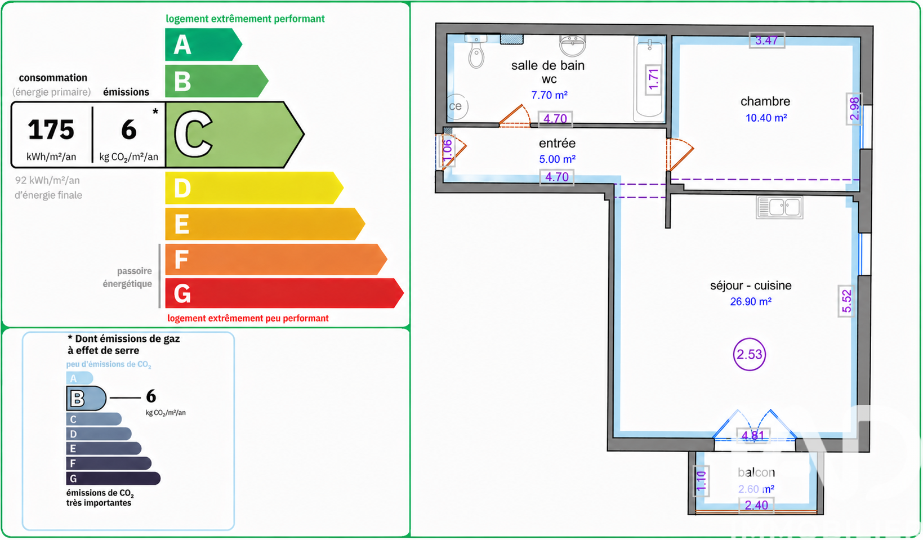Click the circled 2.53 ceiling height marker
Screen dimensions: 923x540
pyautogui.click(x=750, y=355)
